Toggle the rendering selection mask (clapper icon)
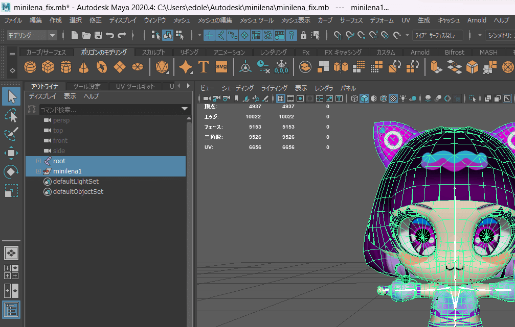 coord(280,35)
